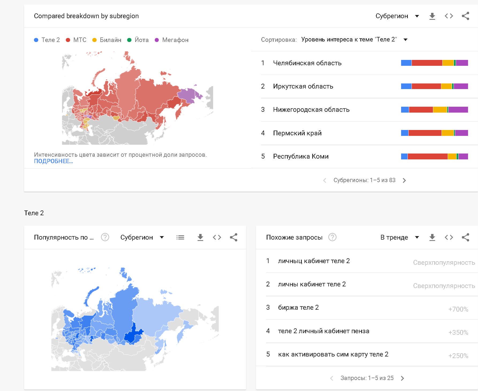Go to next page of related queries
The image size is (478, 391).
point(402,378)
